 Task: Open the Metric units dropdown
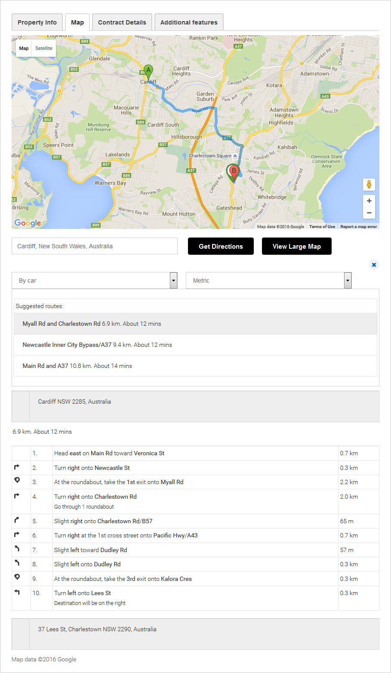pos(269,281)
